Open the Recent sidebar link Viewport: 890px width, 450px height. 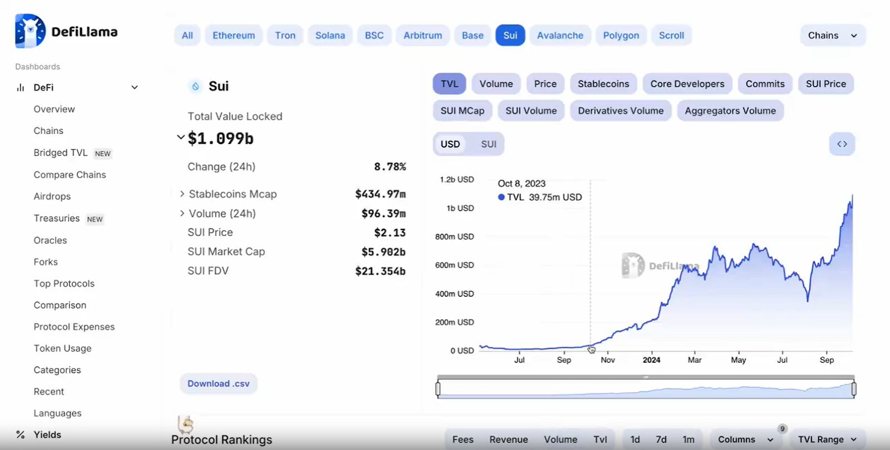click(49, 392)
